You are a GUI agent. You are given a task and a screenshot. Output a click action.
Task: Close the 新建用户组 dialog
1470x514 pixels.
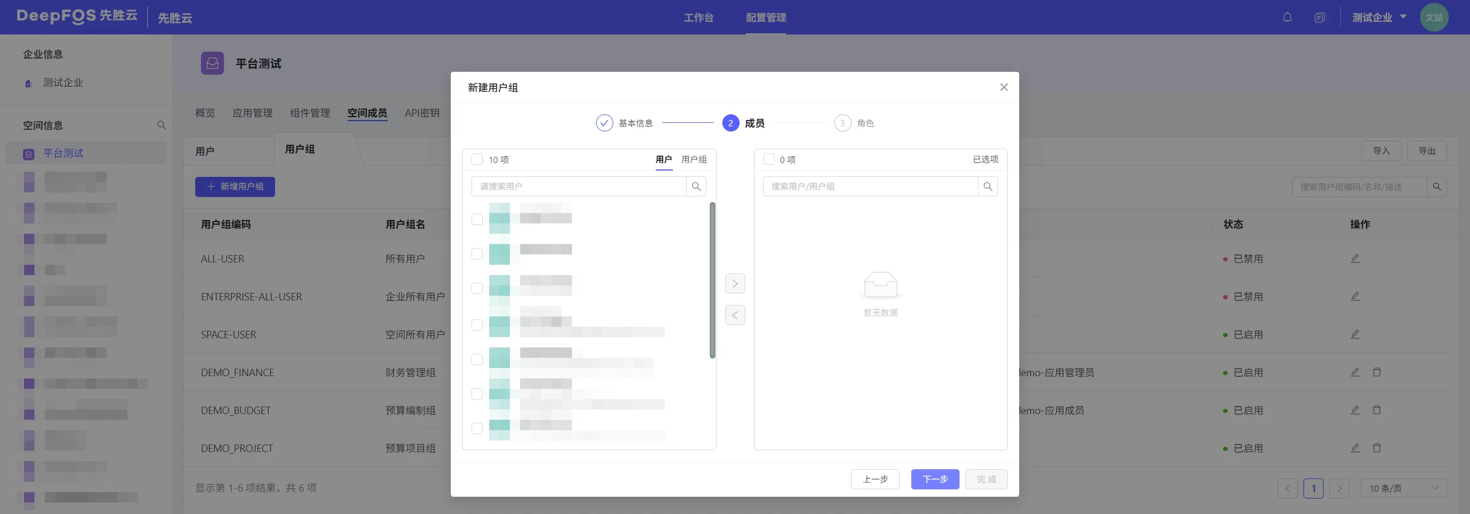1004,87
